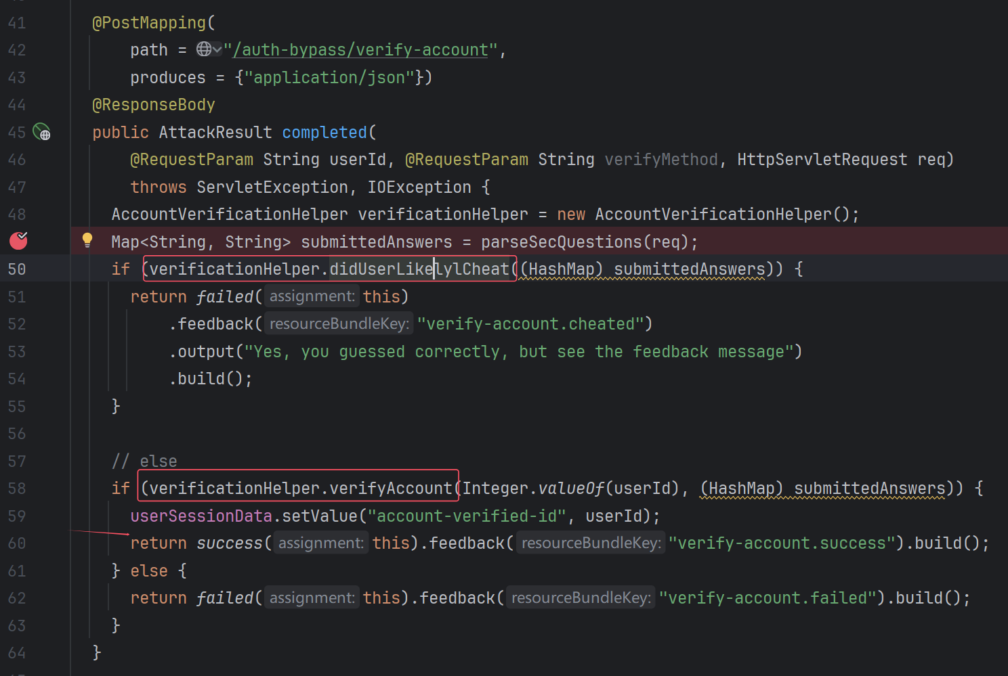
Task: Click the unused verifyMethod parameter
Action: (x=660, y=160)
